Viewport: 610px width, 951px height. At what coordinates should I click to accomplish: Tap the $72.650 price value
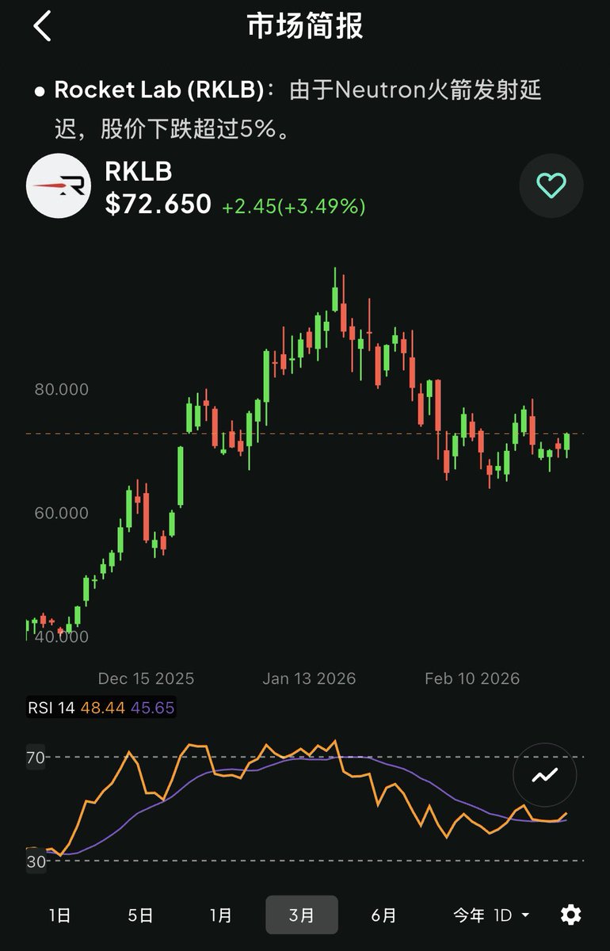click(x=158, y=204)
